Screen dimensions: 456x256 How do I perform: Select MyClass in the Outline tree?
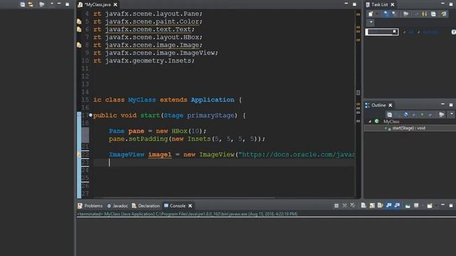391,122
